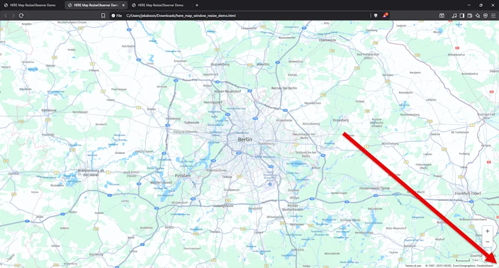Open the Brave Wallet icon
499x268 pixels.
(470, 16)
